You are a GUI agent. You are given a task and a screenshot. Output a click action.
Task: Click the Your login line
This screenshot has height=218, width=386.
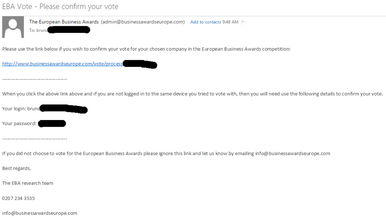(21, 109)
